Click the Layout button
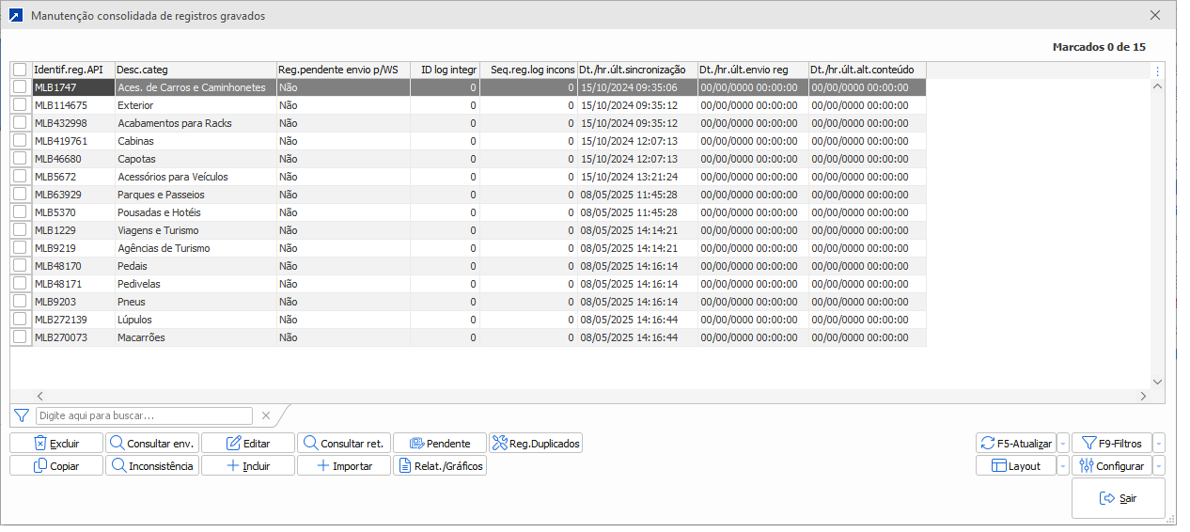 click(x=1016, y=465)
